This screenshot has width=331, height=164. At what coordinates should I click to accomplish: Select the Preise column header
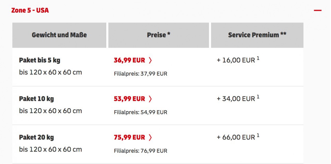point(159,35)
